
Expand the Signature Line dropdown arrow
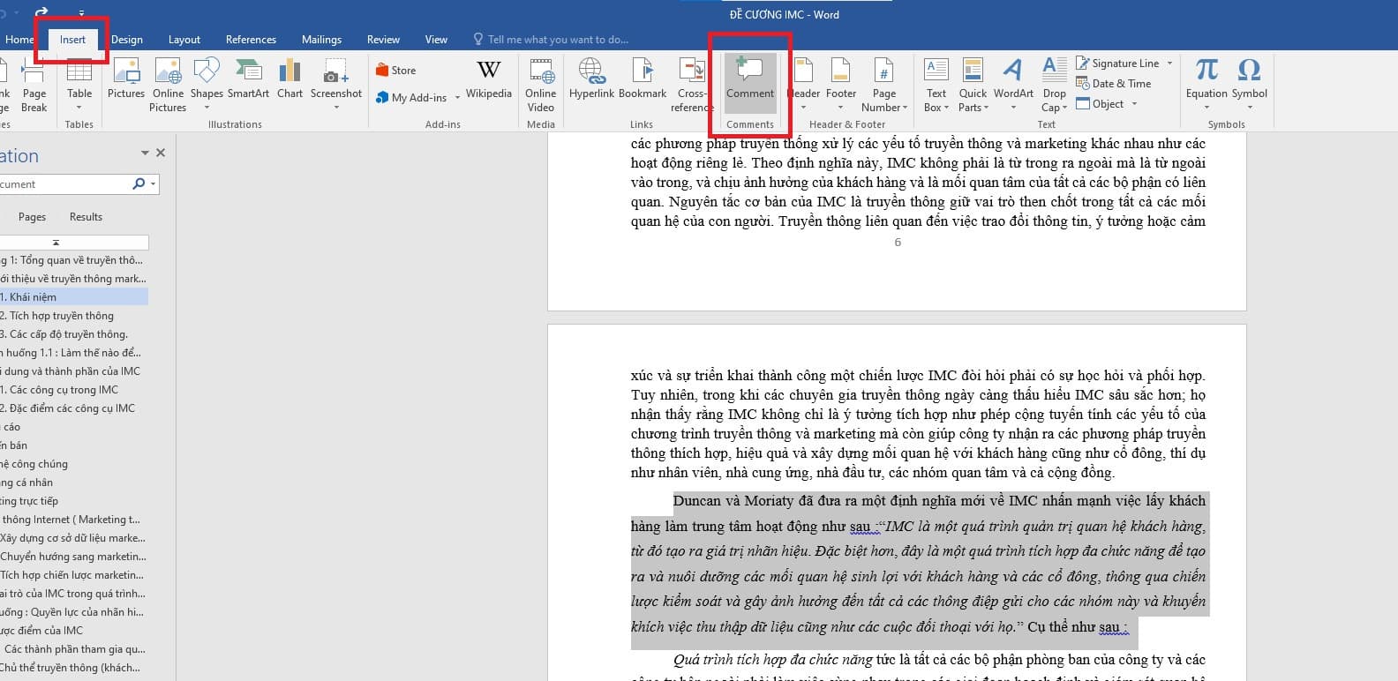click(1169, 64)
